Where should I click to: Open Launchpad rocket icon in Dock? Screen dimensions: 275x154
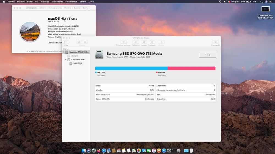pos(94,150)
